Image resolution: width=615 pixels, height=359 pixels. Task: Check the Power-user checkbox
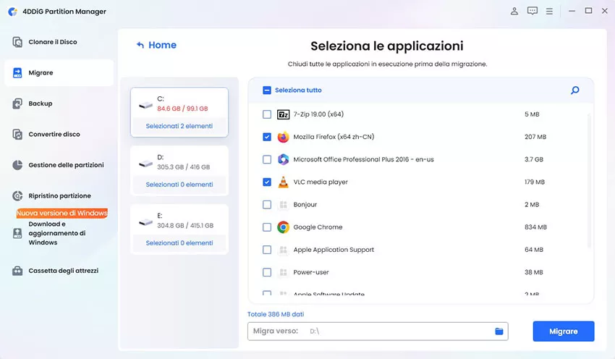267,272
